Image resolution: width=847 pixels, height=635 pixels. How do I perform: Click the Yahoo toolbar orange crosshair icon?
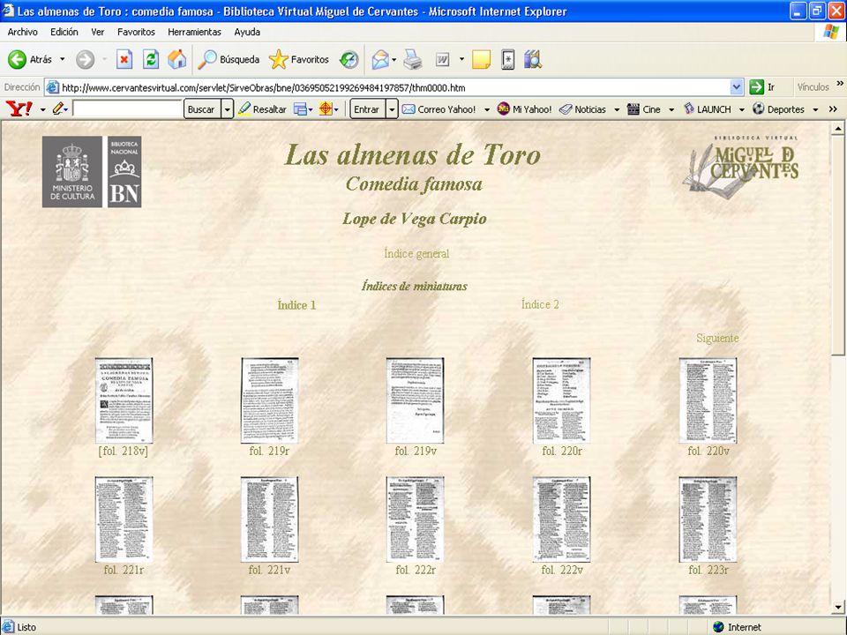(326, 109)
